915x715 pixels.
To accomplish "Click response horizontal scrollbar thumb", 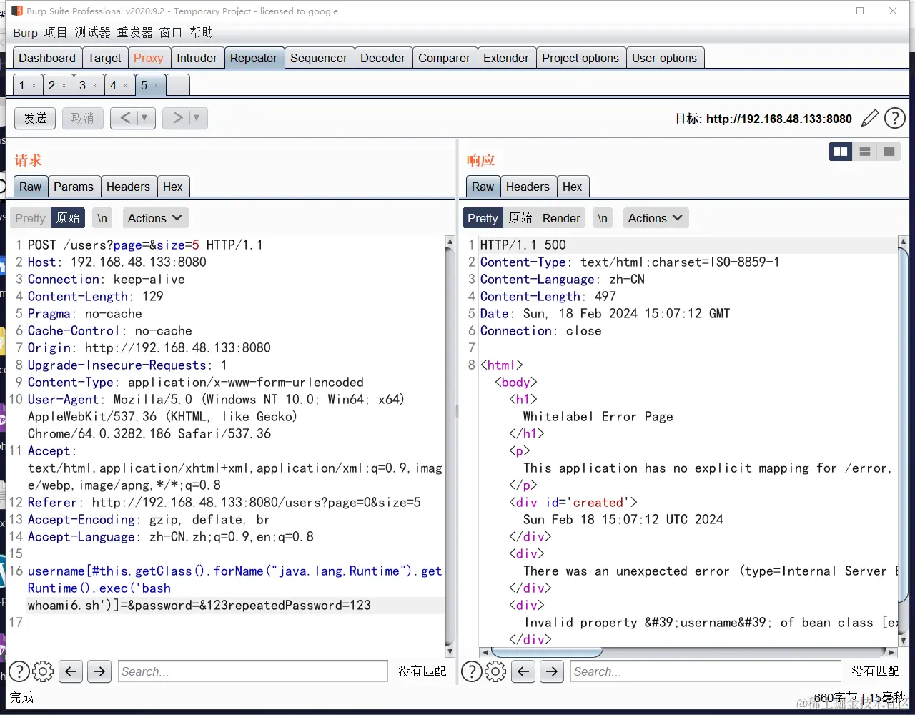I will pos(547,652).
